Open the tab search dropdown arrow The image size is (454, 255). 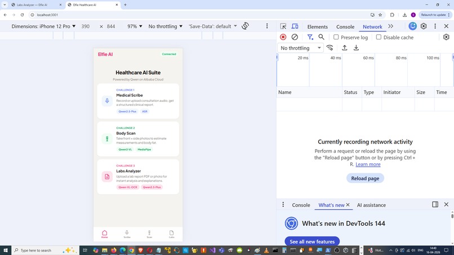pos(5,5)
